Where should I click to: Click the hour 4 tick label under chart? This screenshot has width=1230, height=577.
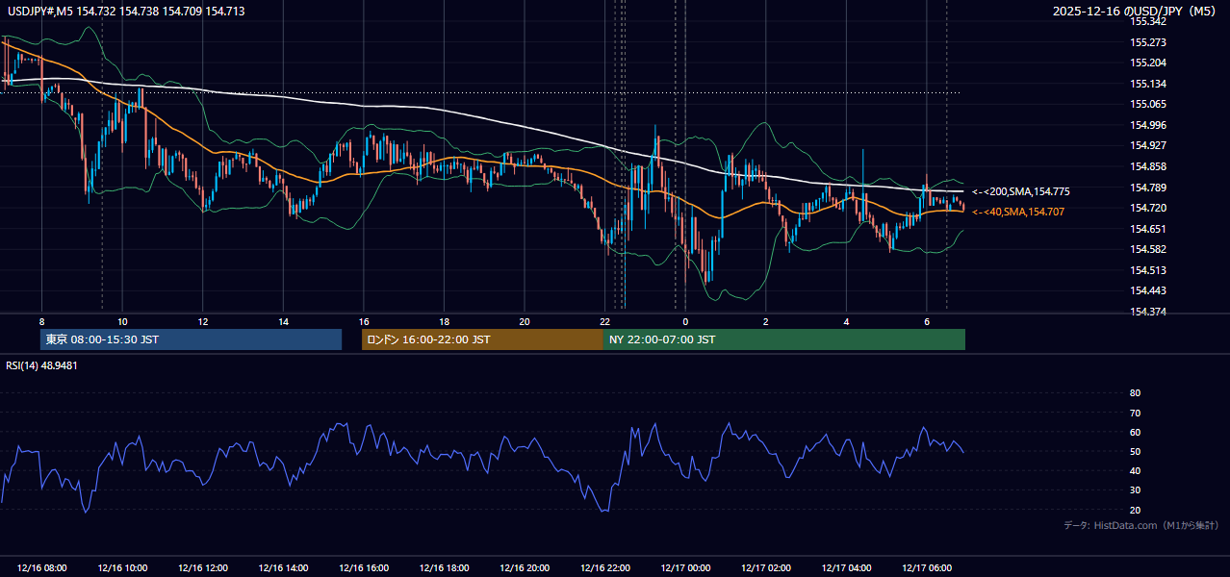[x=846, y=321]
